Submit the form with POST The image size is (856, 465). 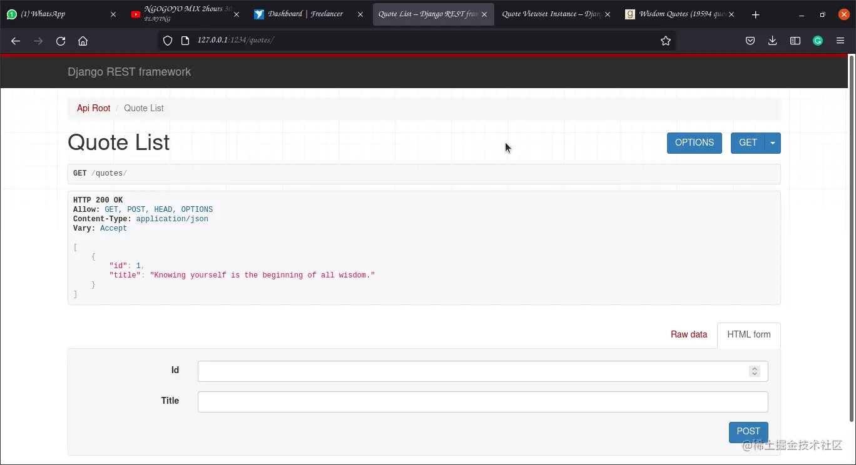pos(748,431)
